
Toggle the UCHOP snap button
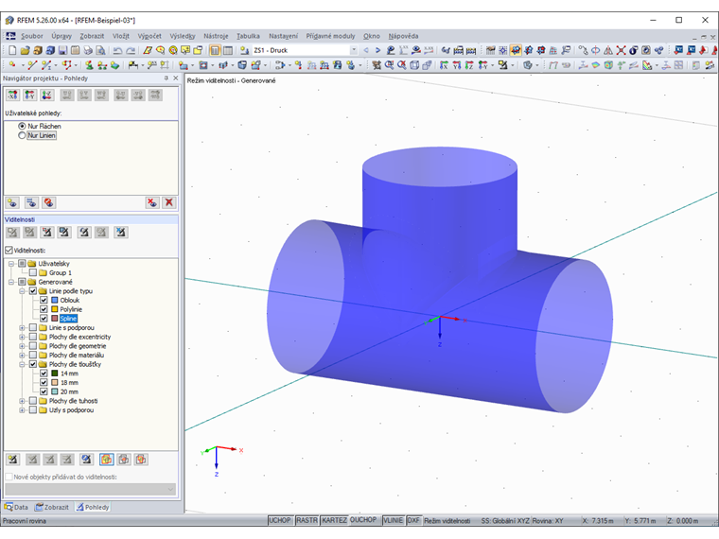tap(280, 521)
